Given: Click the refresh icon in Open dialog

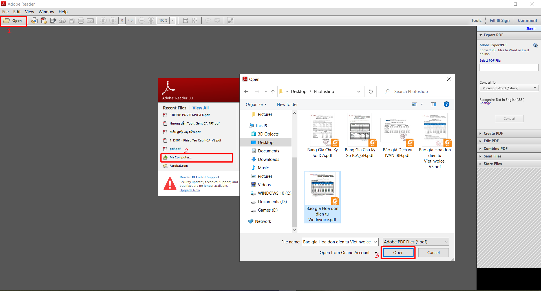Looking at the screenshot, I should [x=371, y=92].
